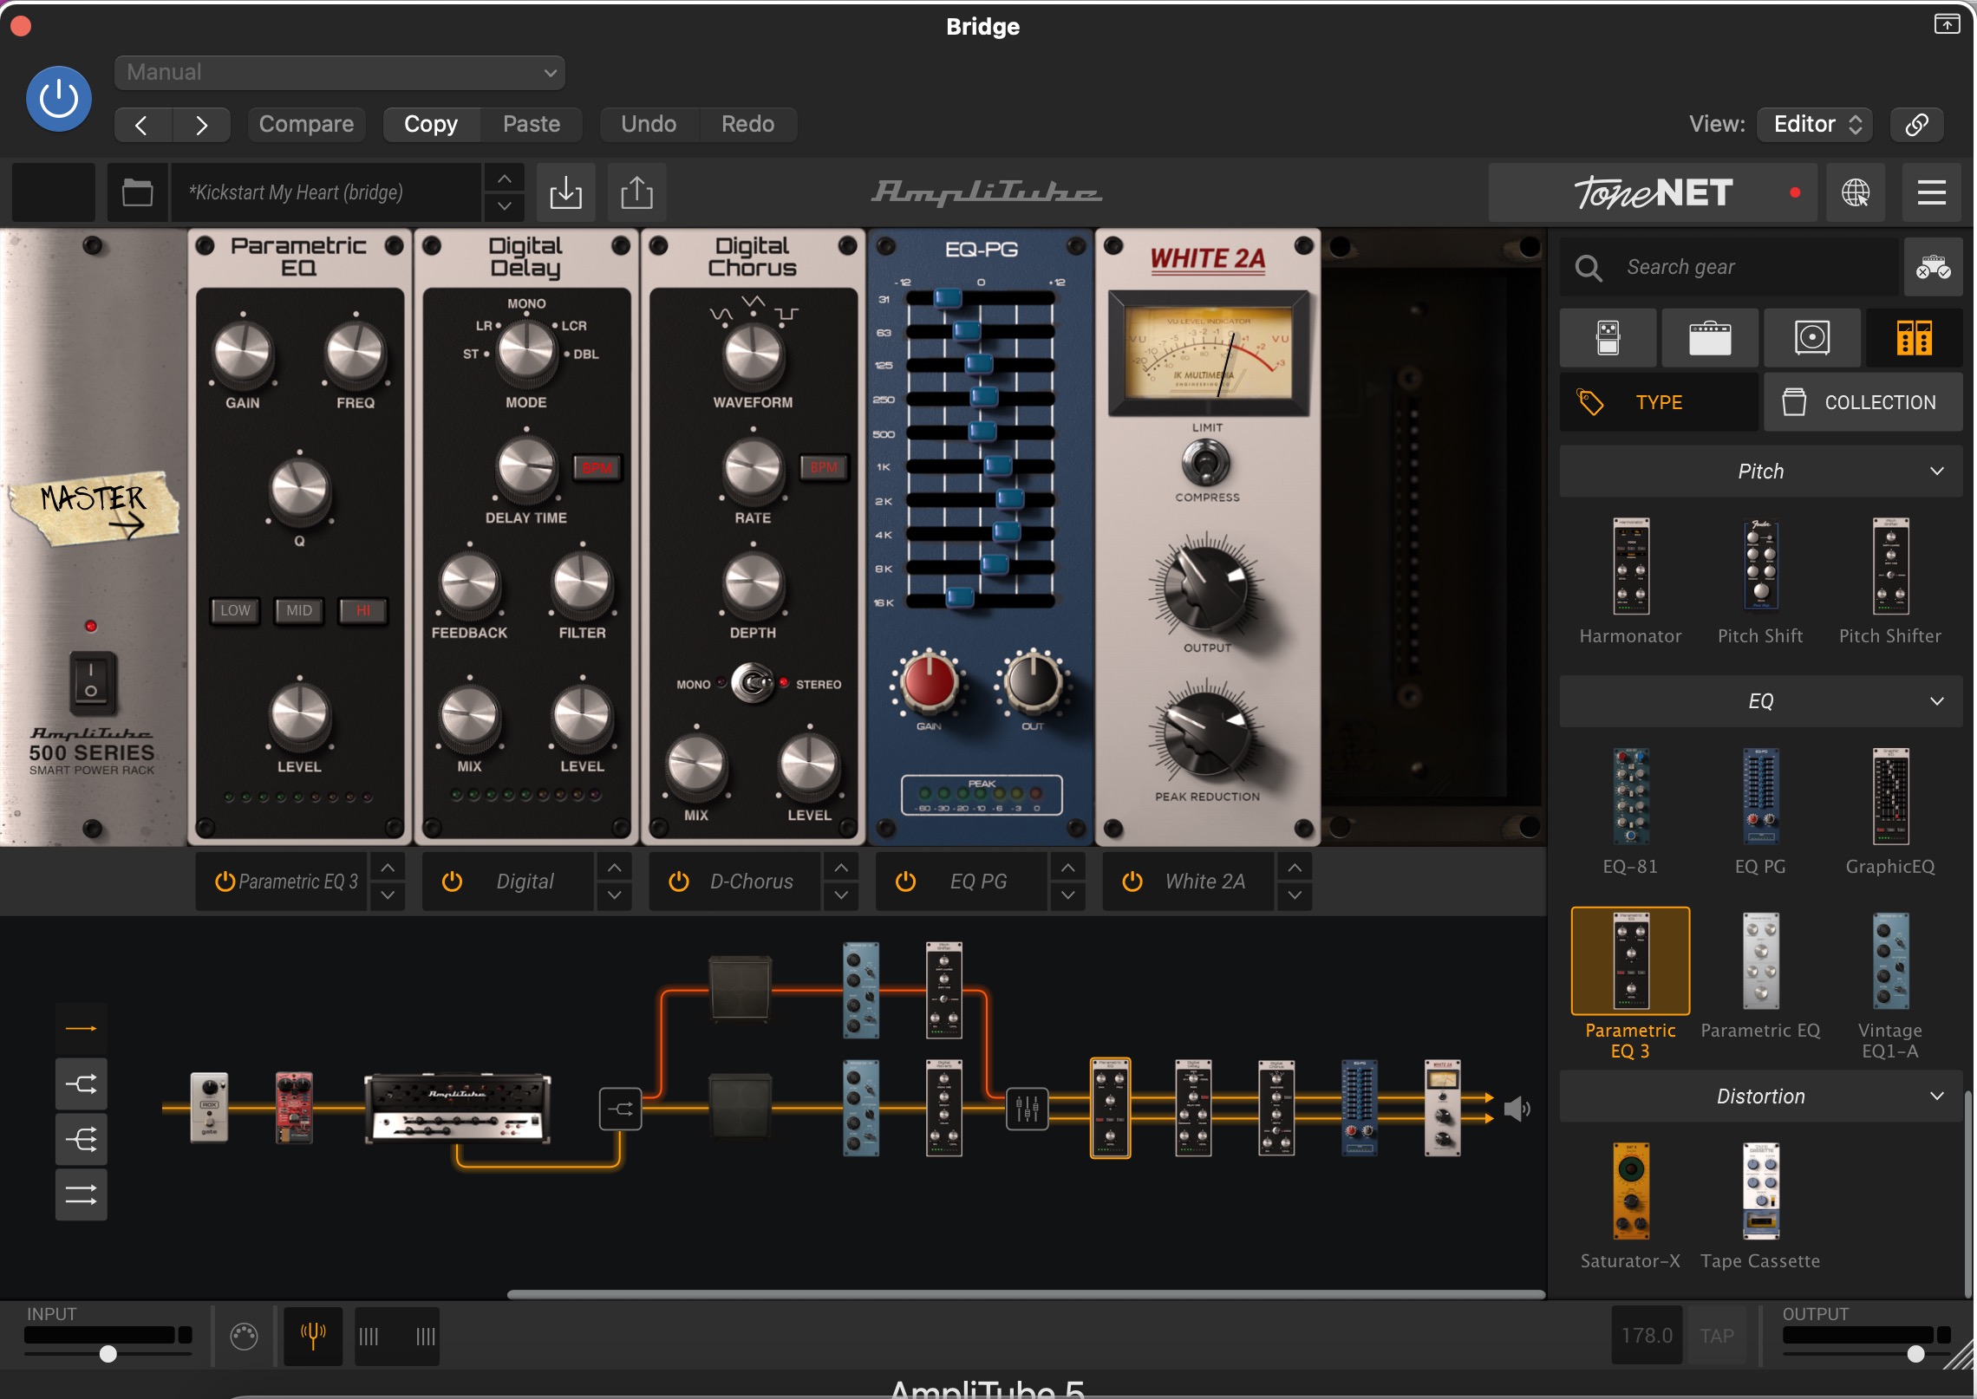Click the Undo button
This screenshot has width=1977, height=1399.
tap(649, 124)
